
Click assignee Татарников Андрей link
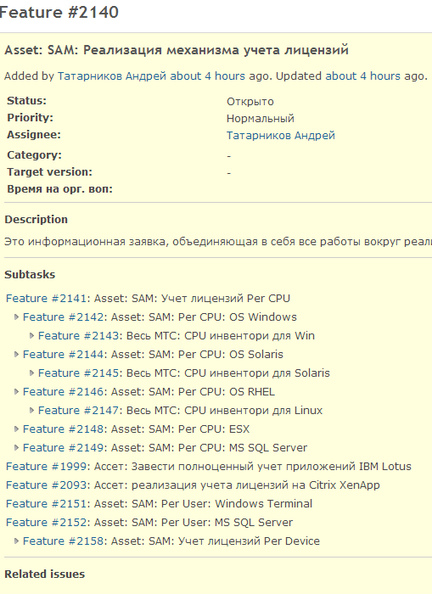(281, 136)
